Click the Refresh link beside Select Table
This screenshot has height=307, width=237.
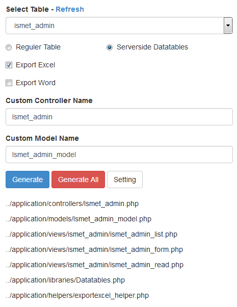[70, 9]
